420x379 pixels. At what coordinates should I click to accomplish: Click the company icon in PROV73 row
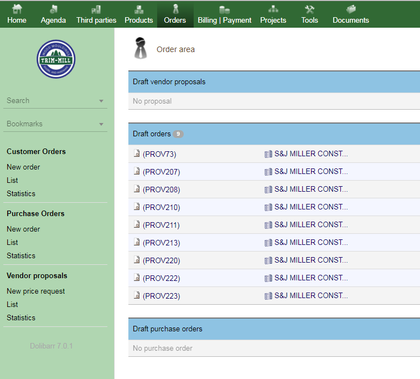pos(268,154)
